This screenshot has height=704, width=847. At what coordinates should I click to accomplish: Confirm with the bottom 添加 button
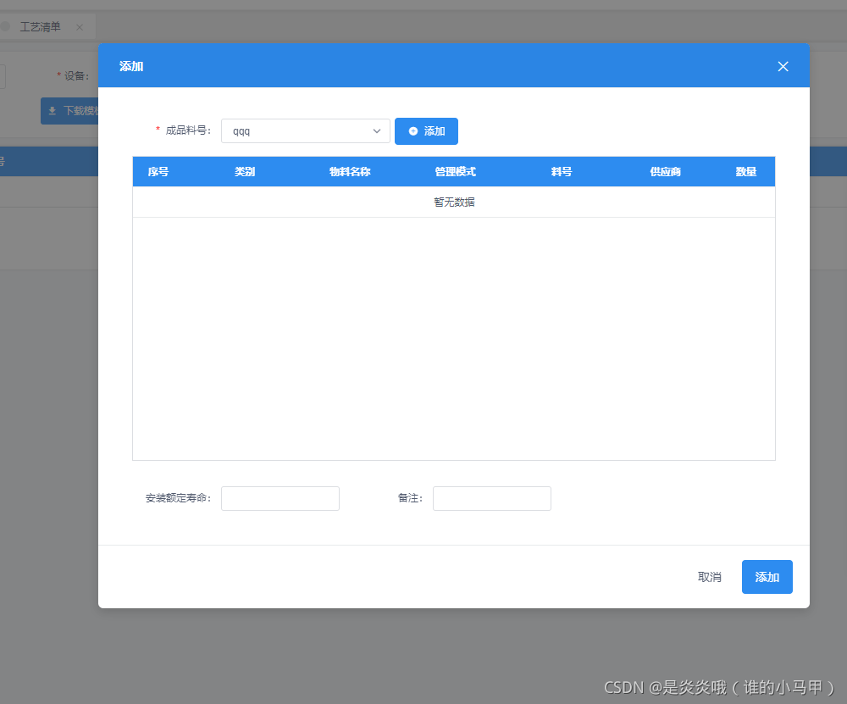pos(767,577)
